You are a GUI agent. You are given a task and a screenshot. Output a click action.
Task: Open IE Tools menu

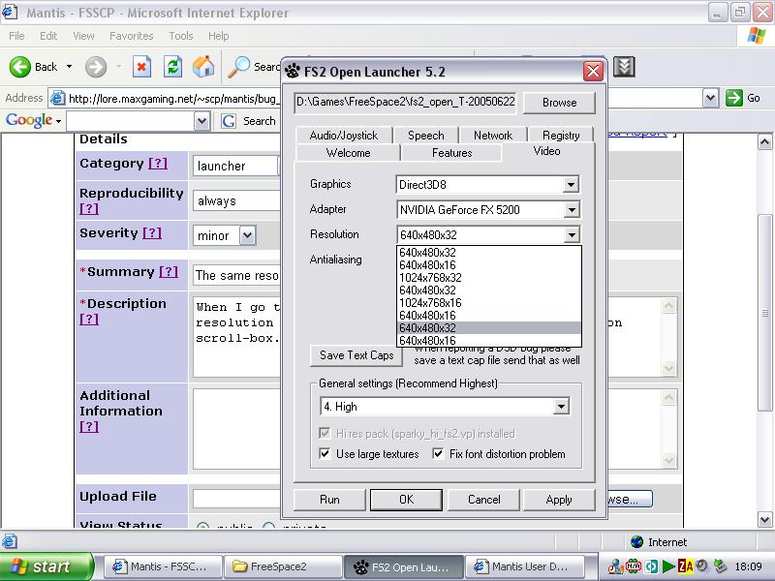[x=181, y=36]
